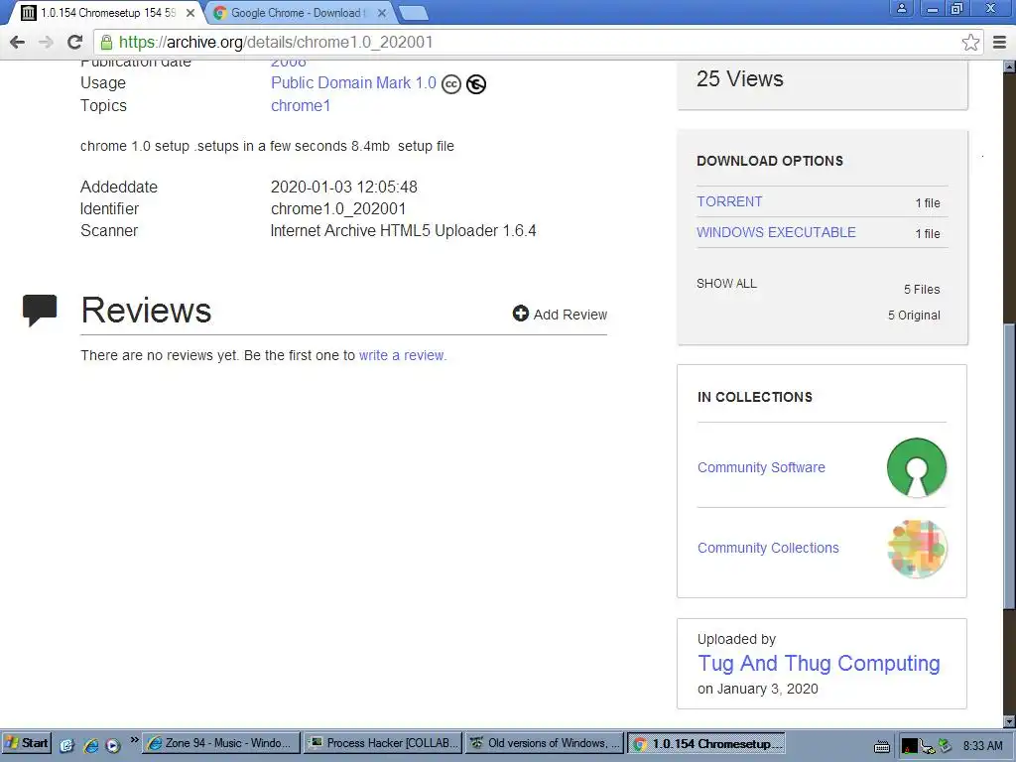Click the identifier chrome1.0_202001 text

338,208
